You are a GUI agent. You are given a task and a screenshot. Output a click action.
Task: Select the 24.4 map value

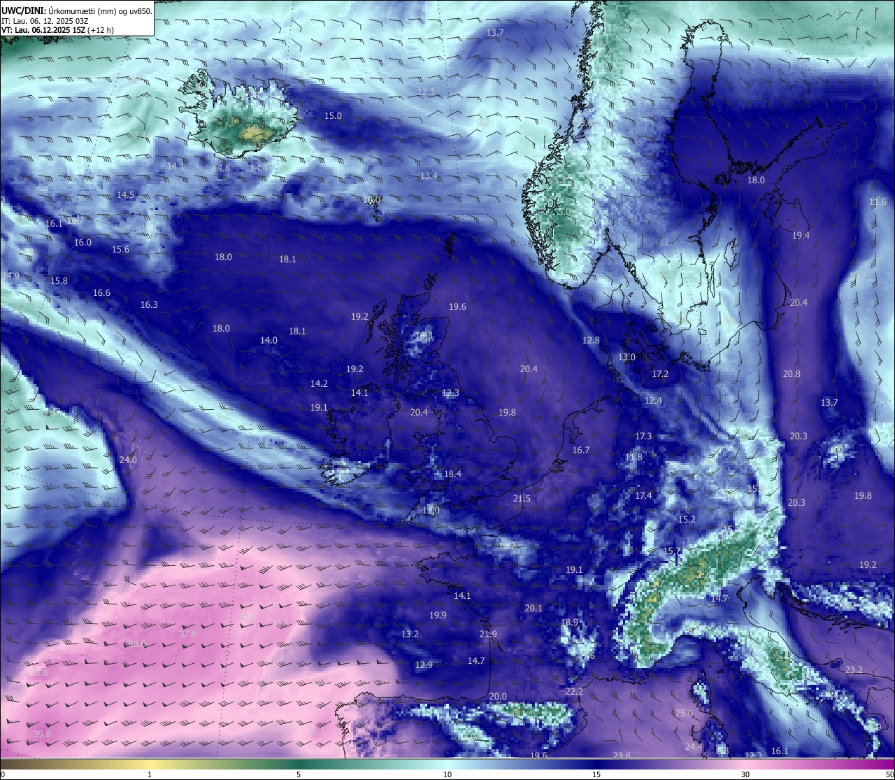[693, 747]
